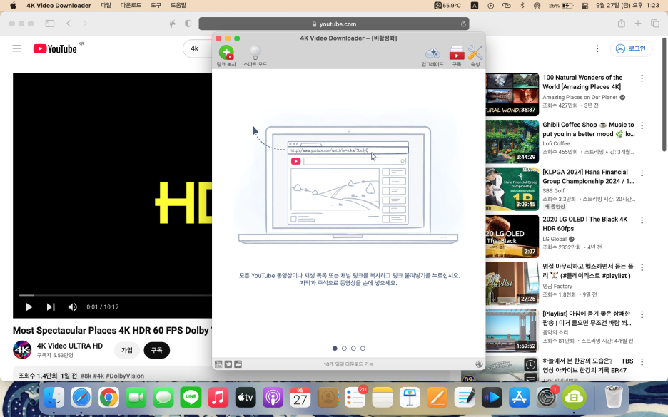Click Safari privacy shield icon

pos(188,24)
